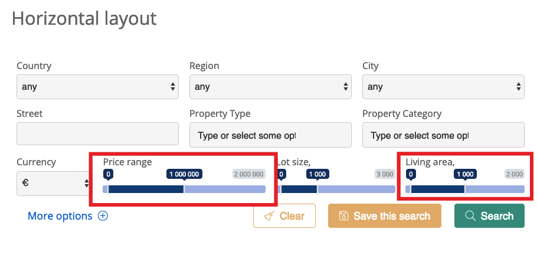Image resolution: width=537 pixels, height=255 pixels.
Task: Click the Street text field
Action: tap(97, 135)
